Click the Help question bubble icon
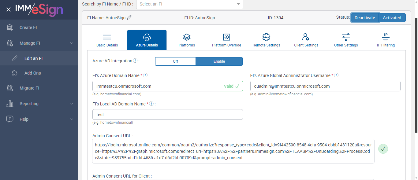Screen dimensions: 418x180 (10, 119)
